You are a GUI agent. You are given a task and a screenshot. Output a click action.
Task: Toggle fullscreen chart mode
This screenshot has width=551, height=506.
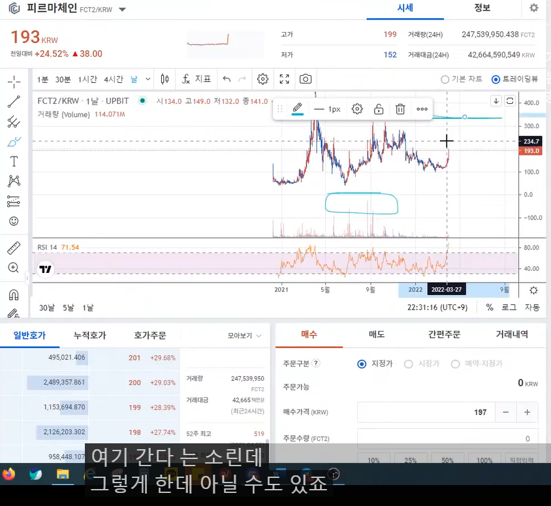284,79
